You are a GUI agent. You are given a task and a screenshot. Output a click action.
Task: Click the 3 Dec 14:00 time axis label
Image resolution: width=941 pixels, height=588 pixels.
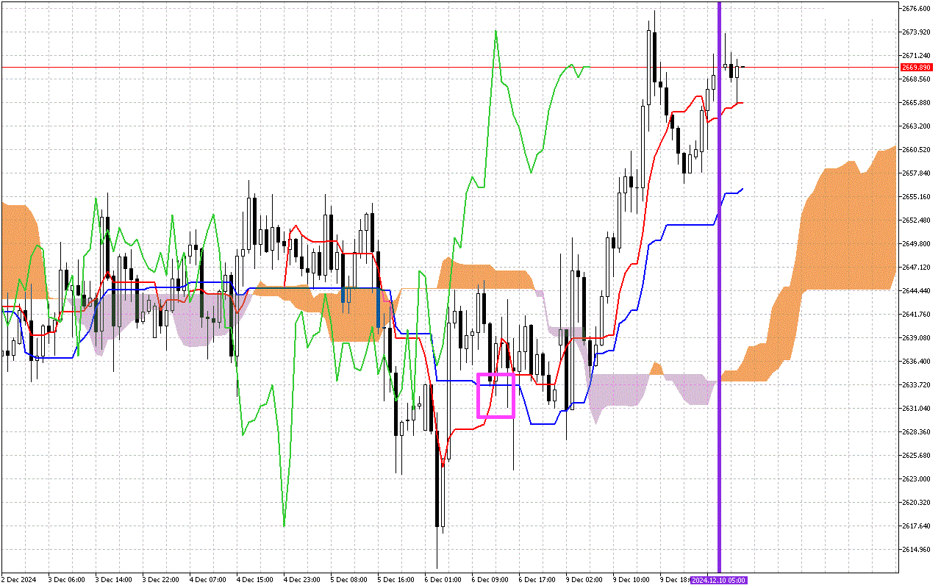(x=113, y=580)
